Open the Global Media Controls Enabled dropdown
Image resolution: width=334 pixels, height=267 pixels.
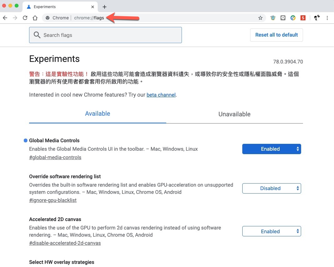point(272,149)
